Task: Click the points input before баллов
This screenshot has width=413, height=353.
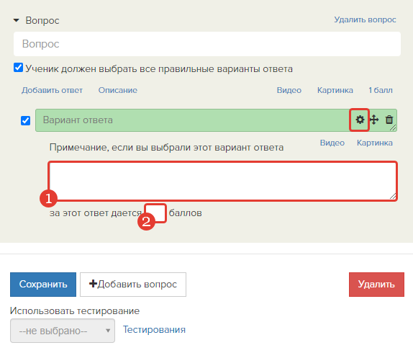Action: coord(155,213)
